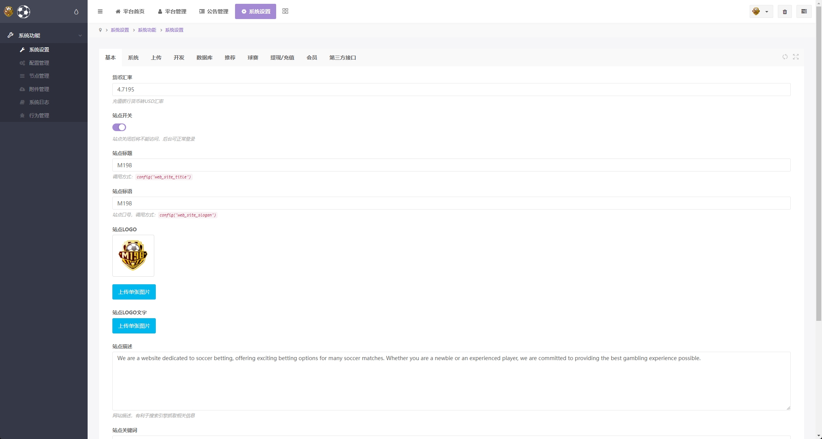The height and width of the screenshot is (439, 822).
Task: Open the grid layout icon in navbar
Action: pyautogui.click(x=285, y=11)
